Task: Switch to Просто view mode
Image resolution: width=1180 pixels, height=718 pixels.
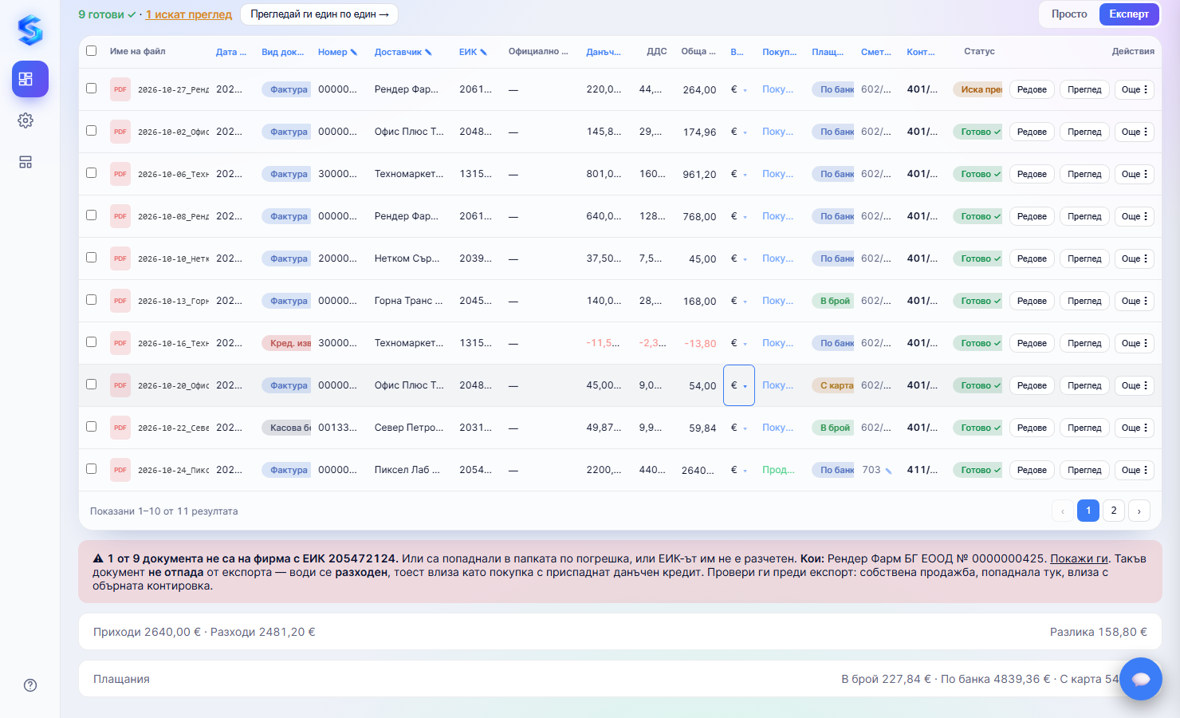Action: 1069,14
